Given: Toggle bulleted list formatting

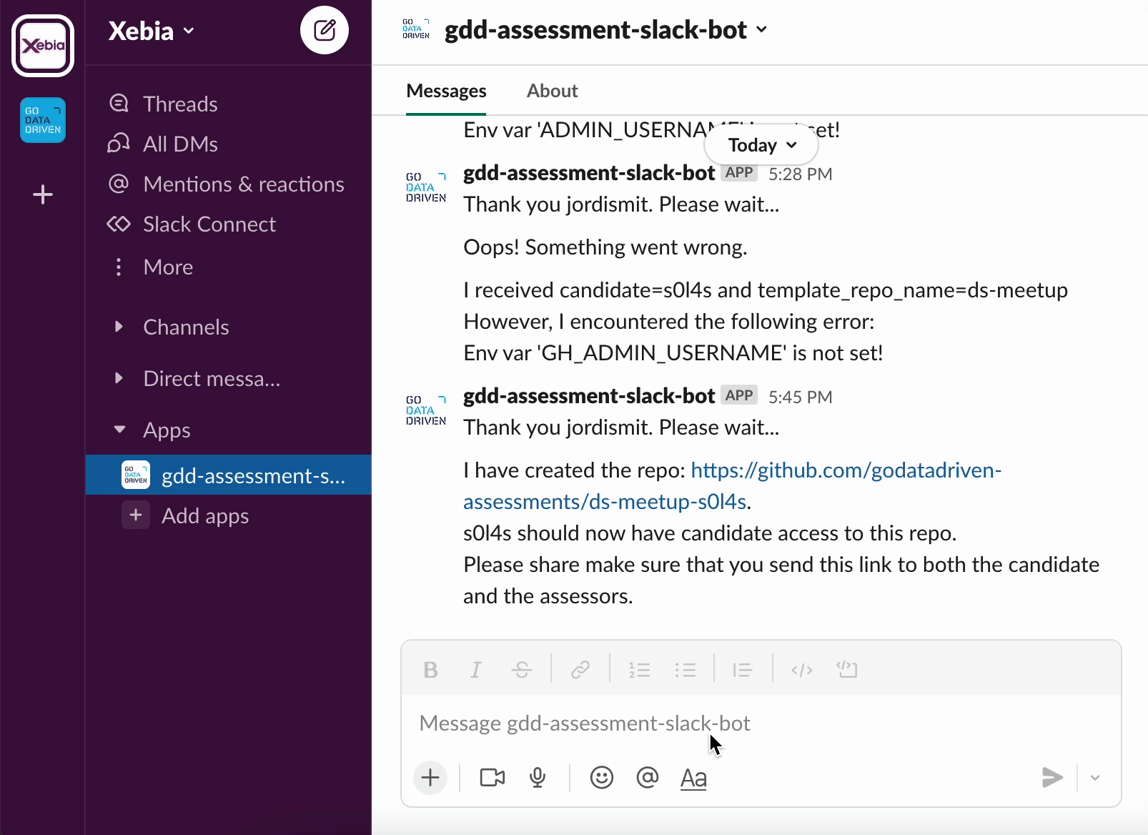Looking at the screenshot, I should tap(685, 670).
